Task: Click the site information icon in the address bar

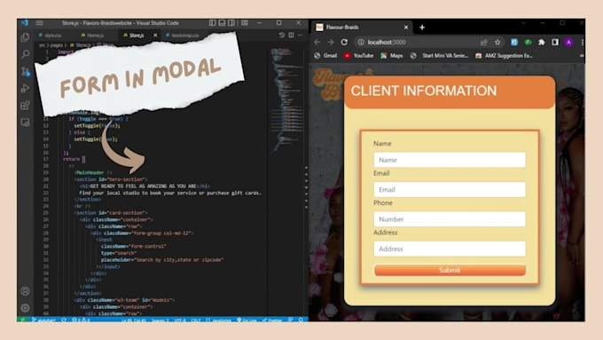Action: (361, 42)
